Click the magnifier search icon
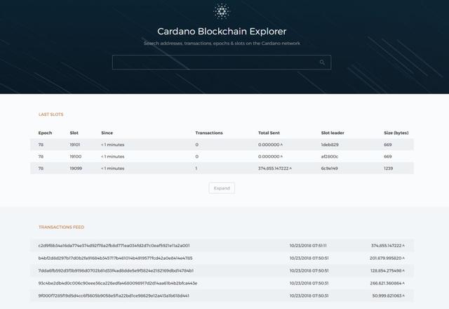This screenshot has height=309, width=449. [x=322, y=63]
